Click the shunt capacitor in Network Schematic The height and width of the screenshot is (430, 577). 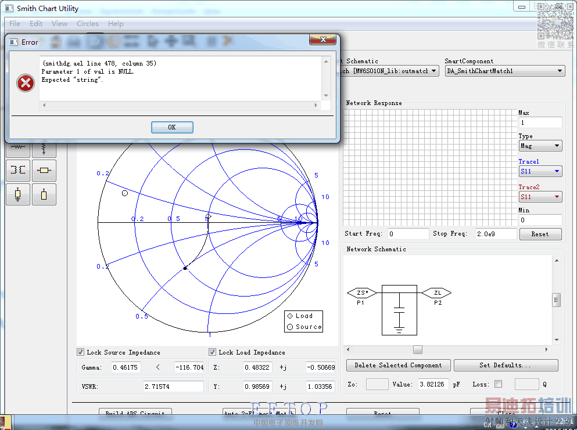399,310
